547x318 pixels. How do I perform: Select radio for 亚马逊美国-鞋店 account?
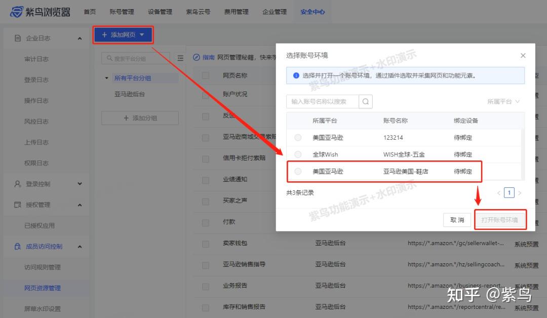click(298, 171)
